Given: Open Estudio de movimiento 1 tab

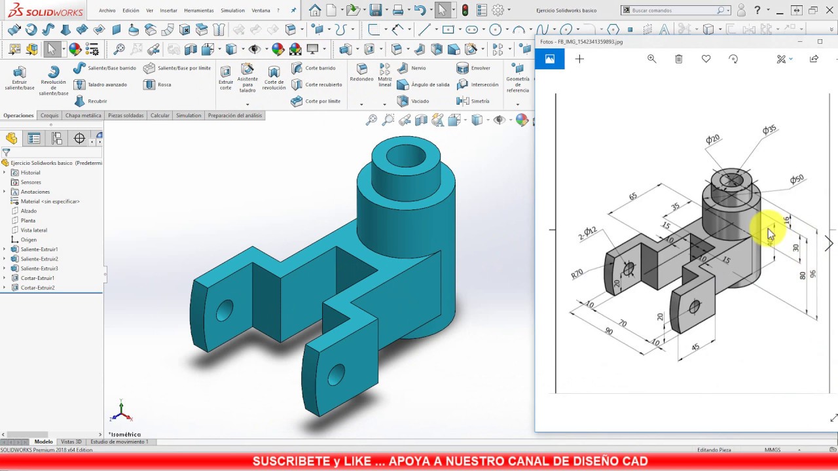Looking at the screenshot, I should pyautogui.click(x=120, y=442).
